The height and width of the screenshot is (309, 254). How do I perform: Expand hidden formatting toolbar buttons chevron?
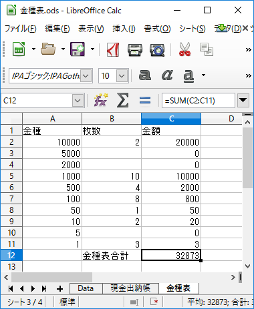click(x=248, y=75)
